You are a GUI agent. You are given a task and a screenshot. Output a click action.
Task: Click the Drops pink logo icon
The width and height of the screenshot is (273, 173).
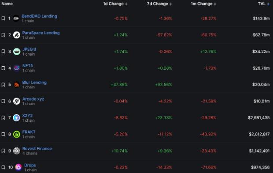click(x=18, y=167)
